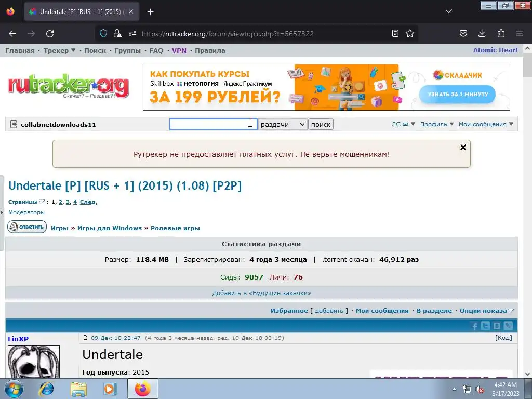Open the [Код] link of the post
The image size is (532, 399).
point(503,338)
